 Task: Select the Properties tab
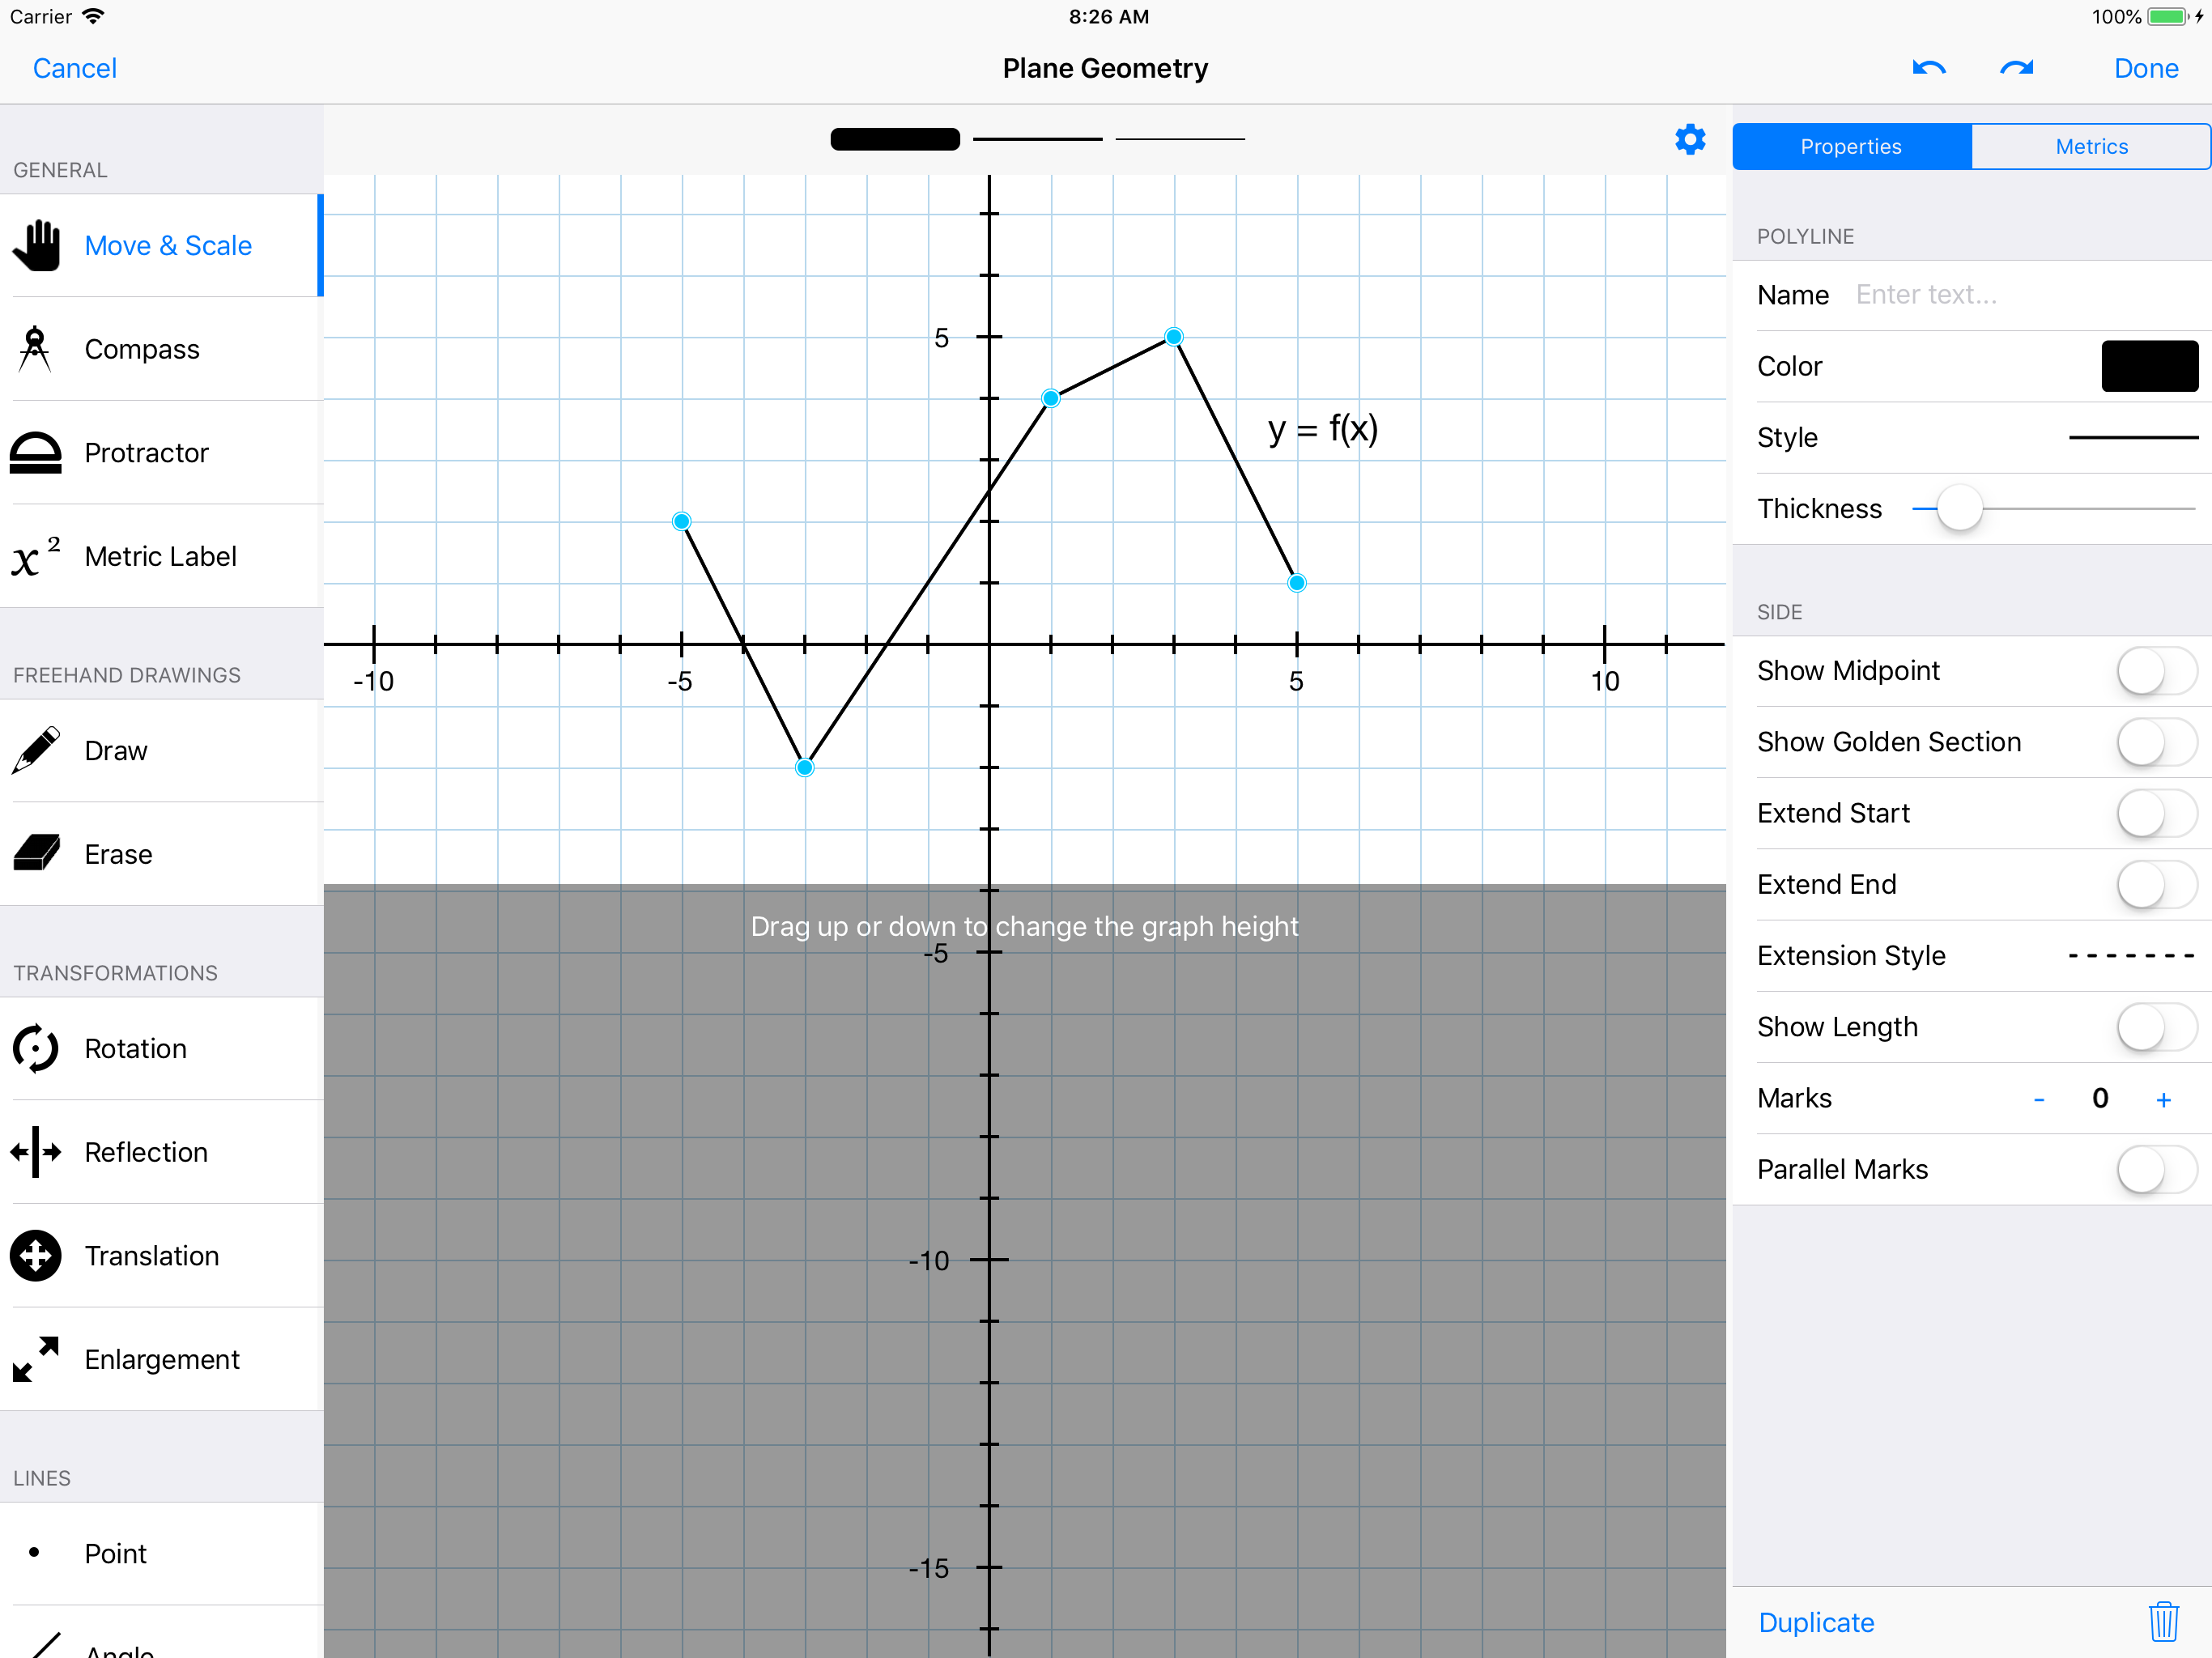[x=1851, y=147]
